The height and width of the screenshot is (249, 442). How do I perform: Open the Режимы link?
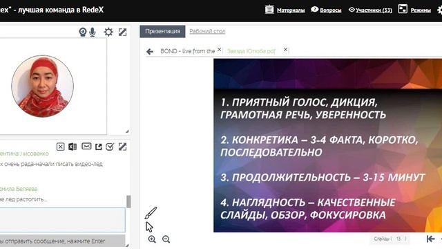(421, 10)
